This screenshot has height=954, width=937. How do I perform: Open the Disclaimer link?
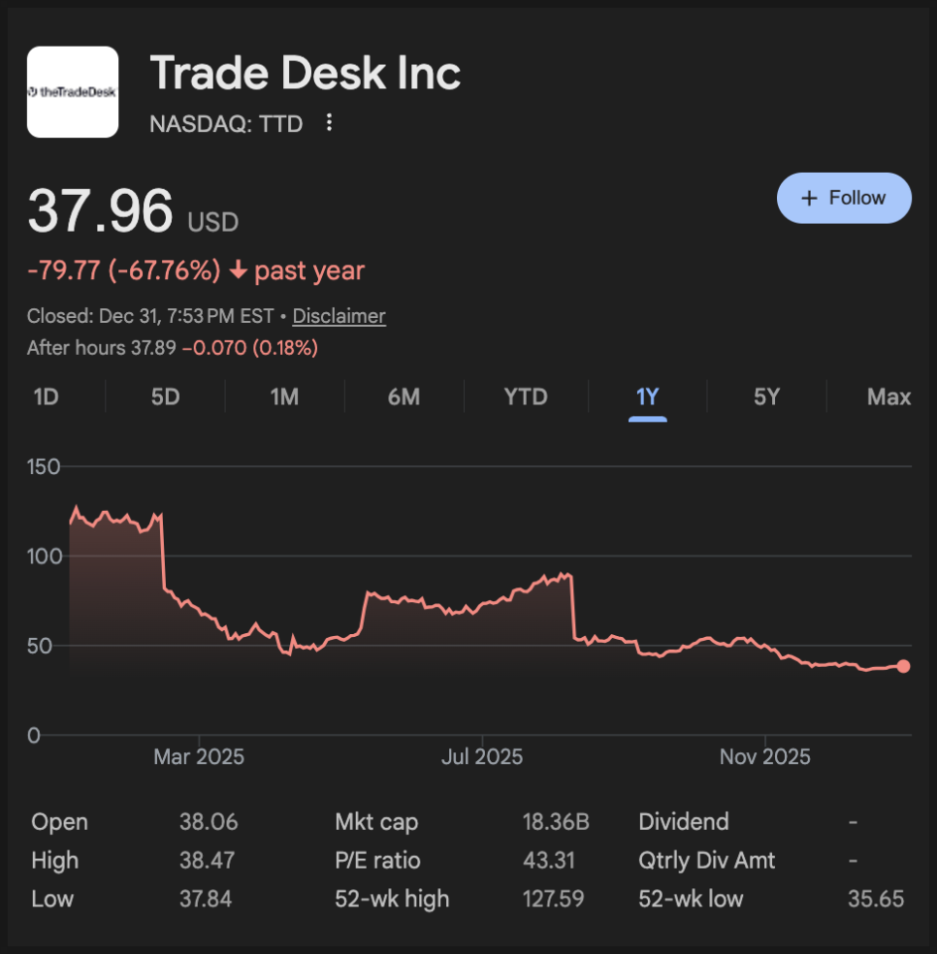point(339,316)
